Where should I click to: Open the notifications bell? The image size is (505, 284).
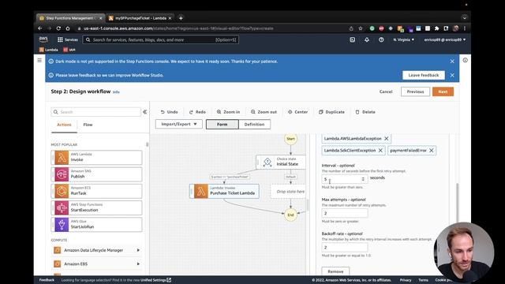pos(367,39)
